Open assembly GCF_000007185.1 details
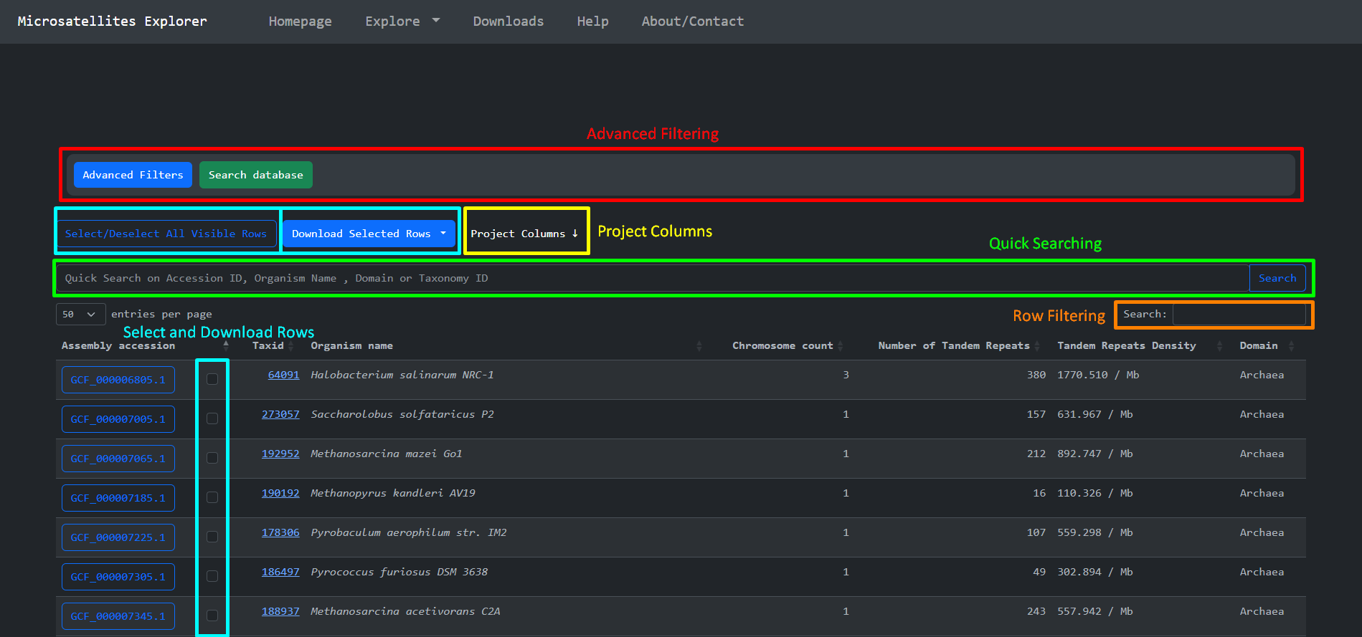The width and height of the screenshot is (1362, 637). 118,498
